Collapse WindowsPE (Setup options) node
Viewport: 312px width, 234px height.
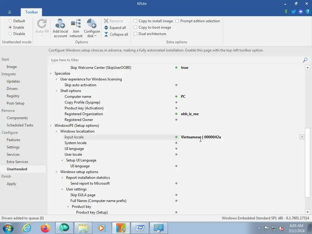(51, 126)
